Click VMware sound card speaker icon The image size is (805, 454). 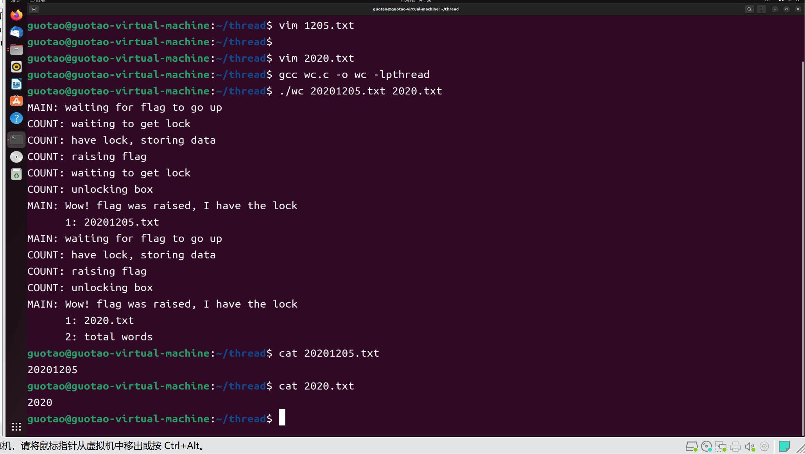point(749,446)
